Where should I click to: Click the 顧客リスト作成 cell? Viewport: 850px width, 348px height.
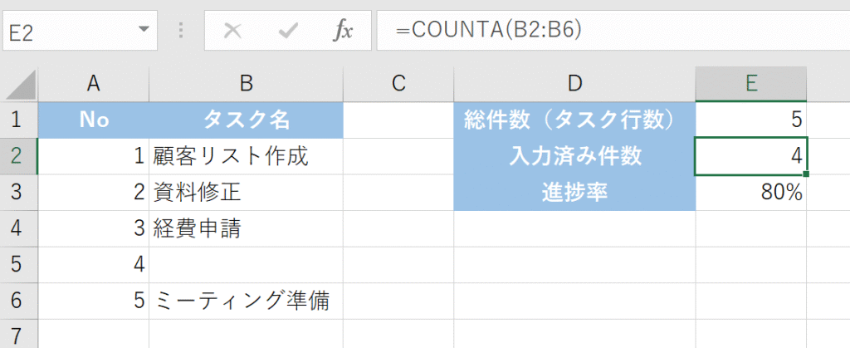[x=246, y=156]
